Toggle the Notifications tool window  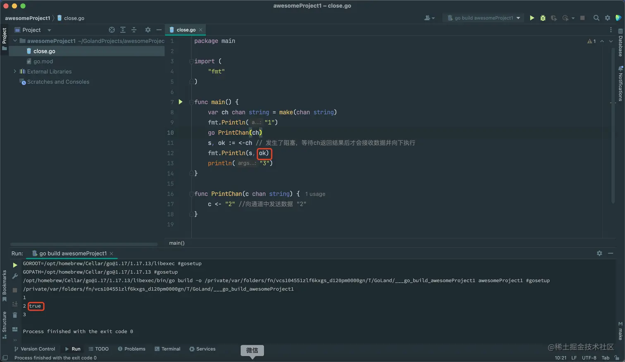[620, 83]
